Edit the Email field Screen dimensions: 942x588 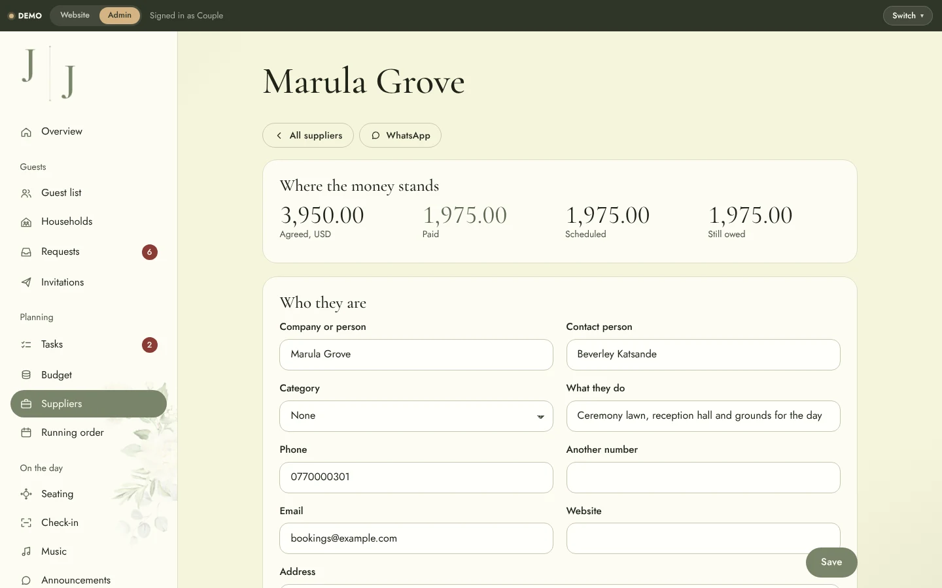(x=416, y=538)
